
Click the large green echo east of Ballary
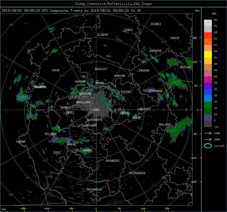(x=179, y=128)
